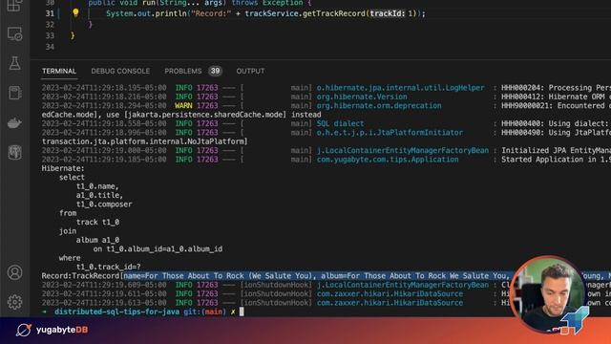Click 'distributed-sql-tips-for-java' in shell prompt

(x=116, y=312)
